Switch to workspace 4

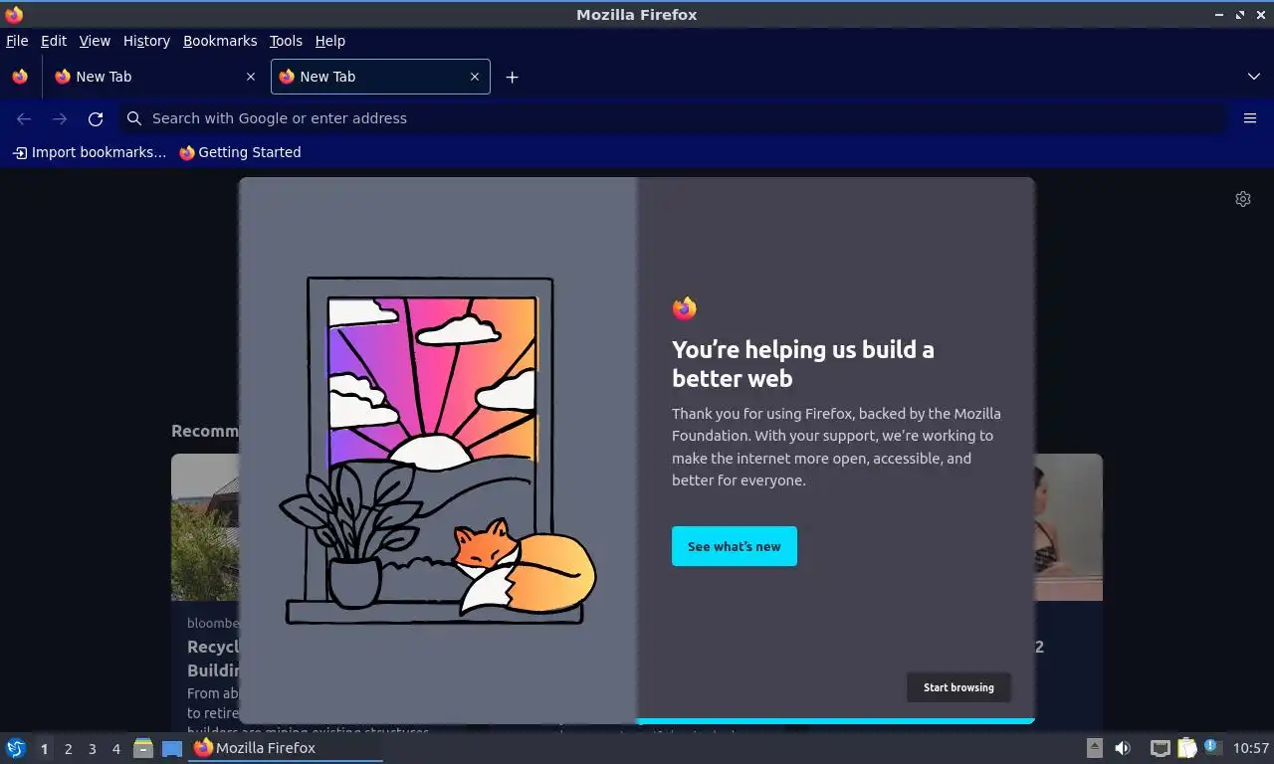tap(115, 749)
